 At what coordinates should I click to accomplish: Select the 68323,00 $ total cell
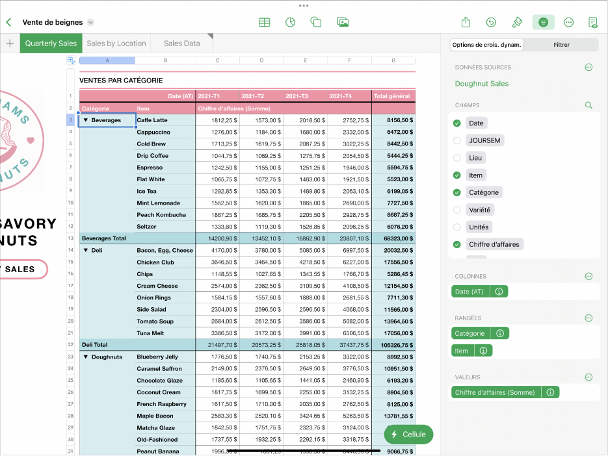click(x=393, y=238)
